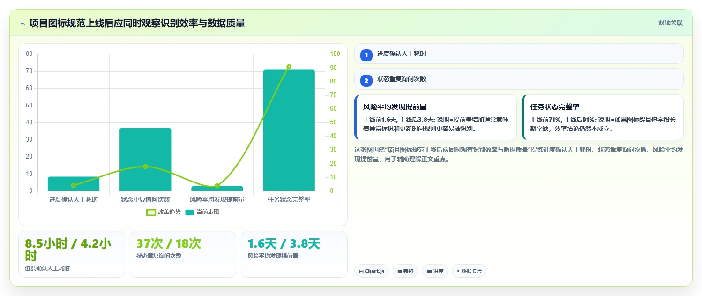
Task: Click the 风险平均发现提前量 info card title
Action: click(395, 107)
